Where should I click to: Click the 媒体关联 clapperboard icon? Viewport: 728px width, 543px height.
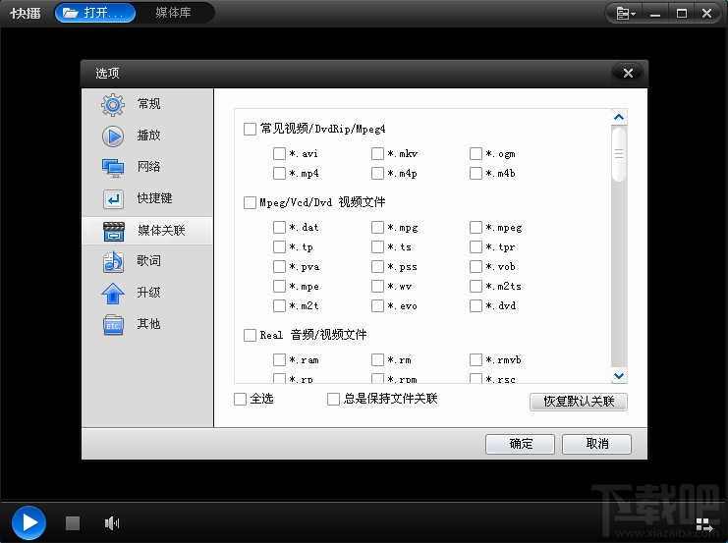(x=114, y=231)
